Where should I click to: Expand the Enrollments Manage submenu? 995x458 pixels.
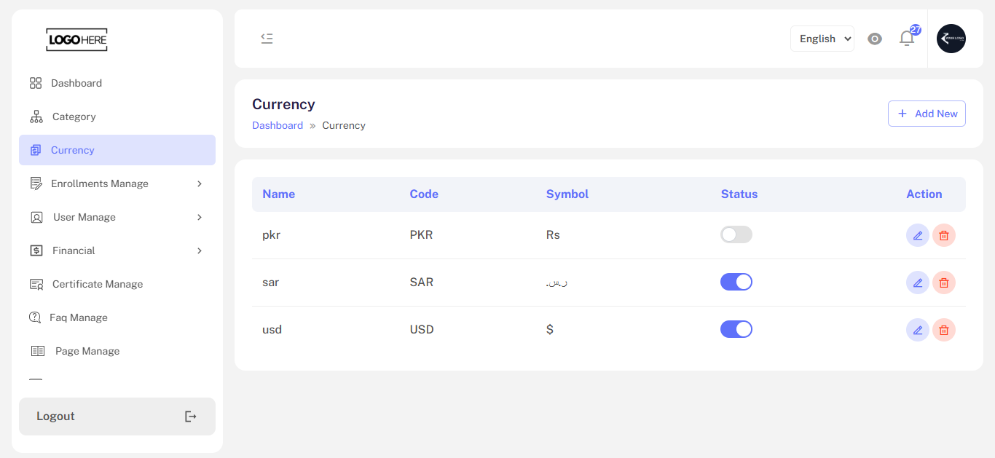117,183
